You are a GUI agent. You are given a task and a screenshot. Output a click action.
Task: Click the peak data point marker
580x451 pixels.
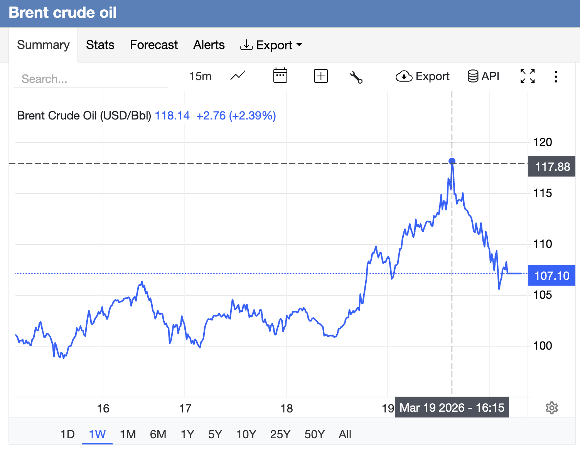452,161
